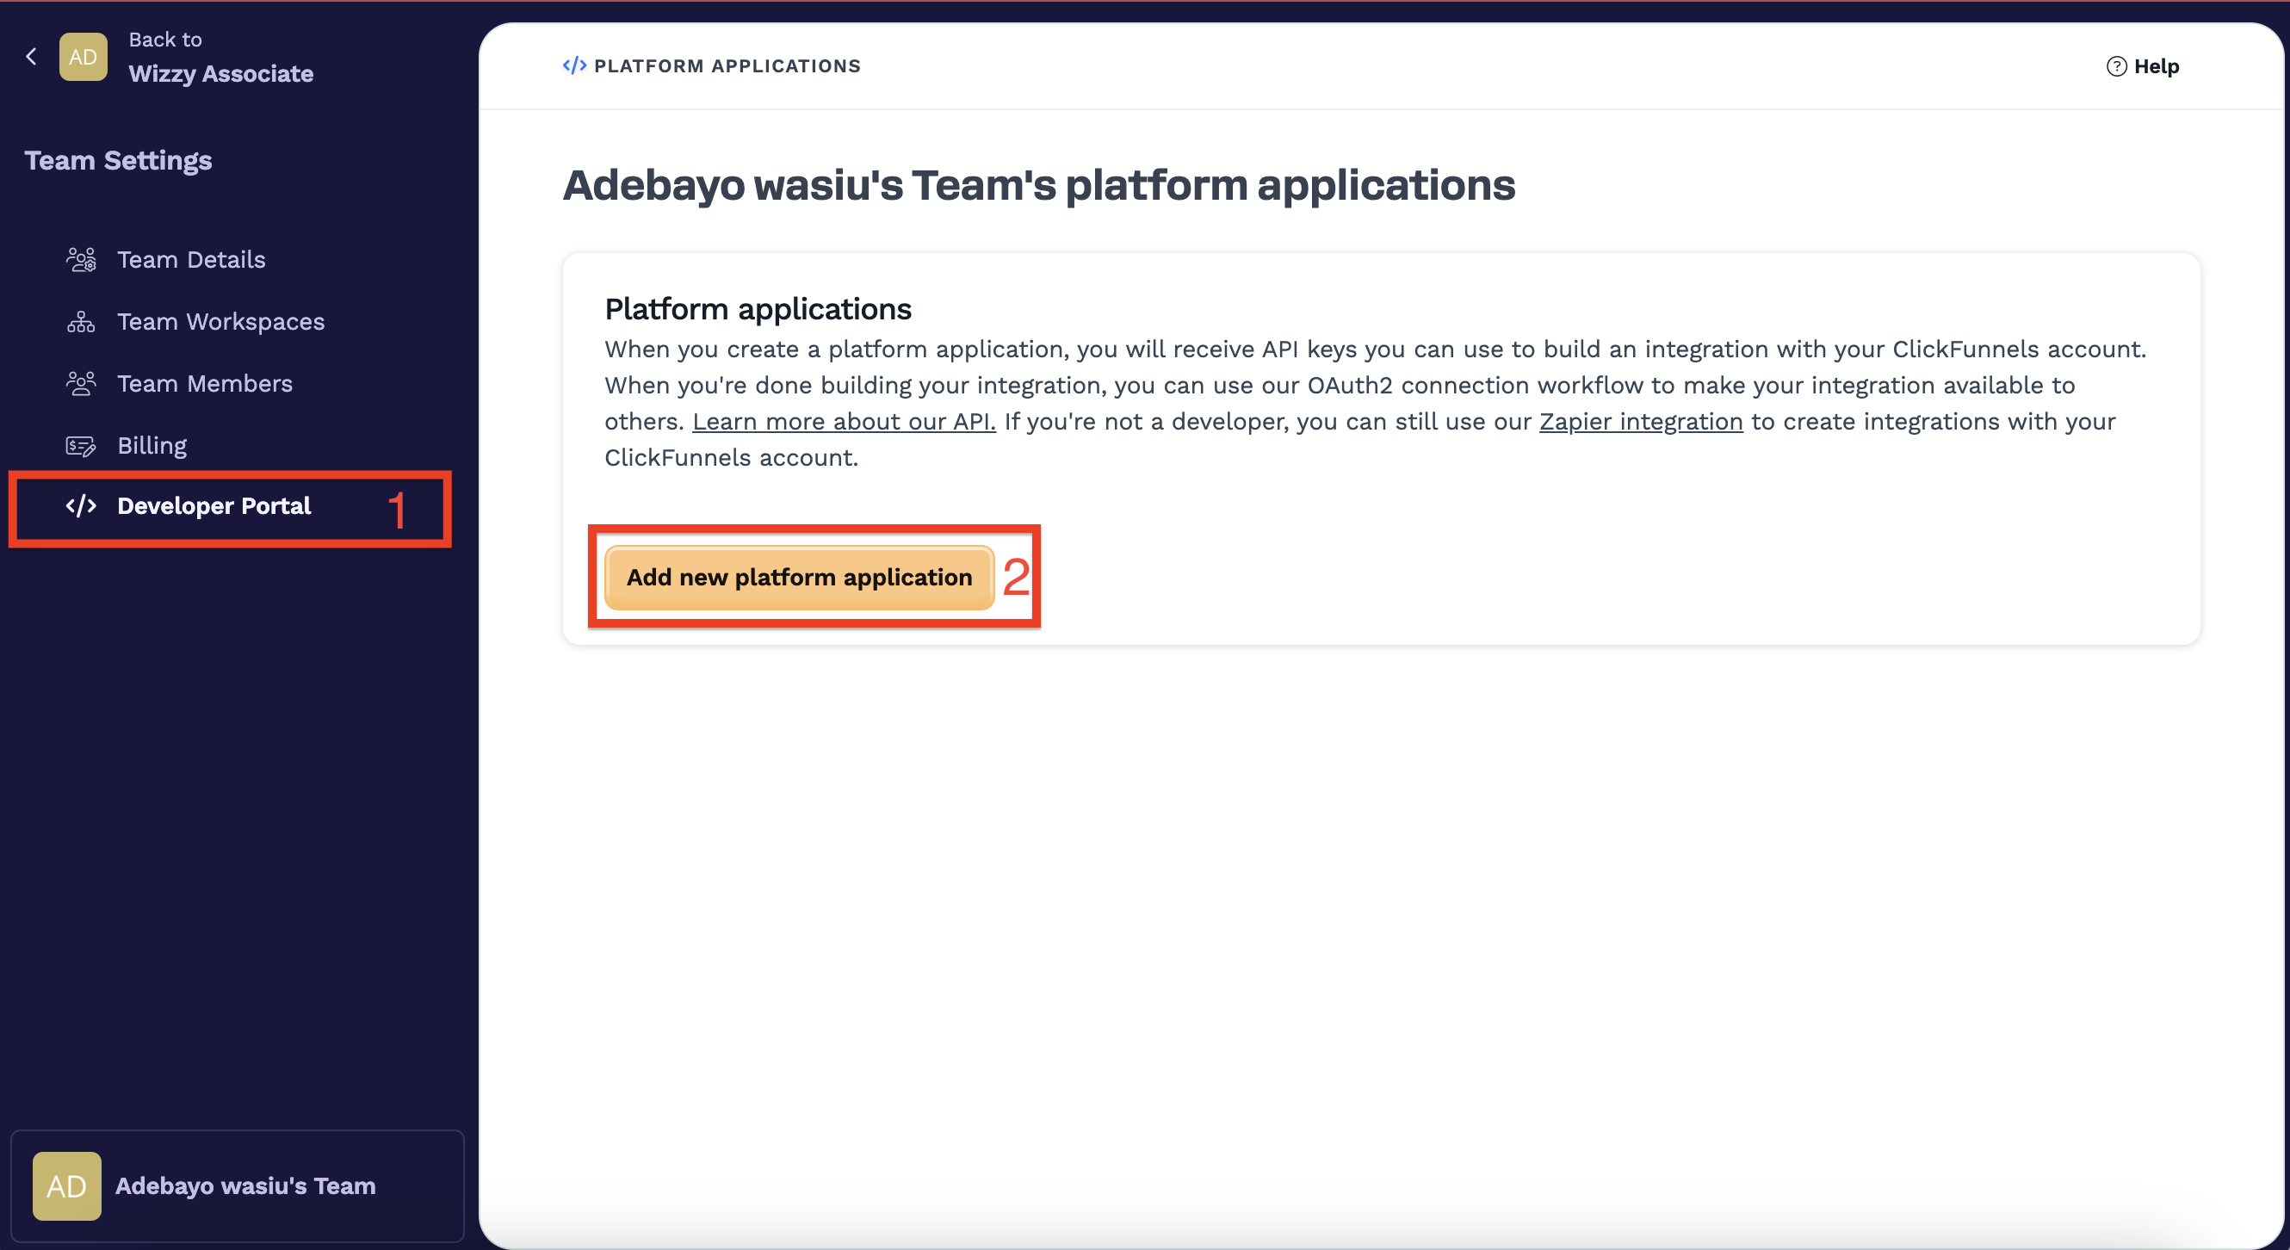The width and height of the screenshot is (2290, 1250).
Task: Click the Platform Applications breadcrumb code icon
Action: [x=574, y=65]
